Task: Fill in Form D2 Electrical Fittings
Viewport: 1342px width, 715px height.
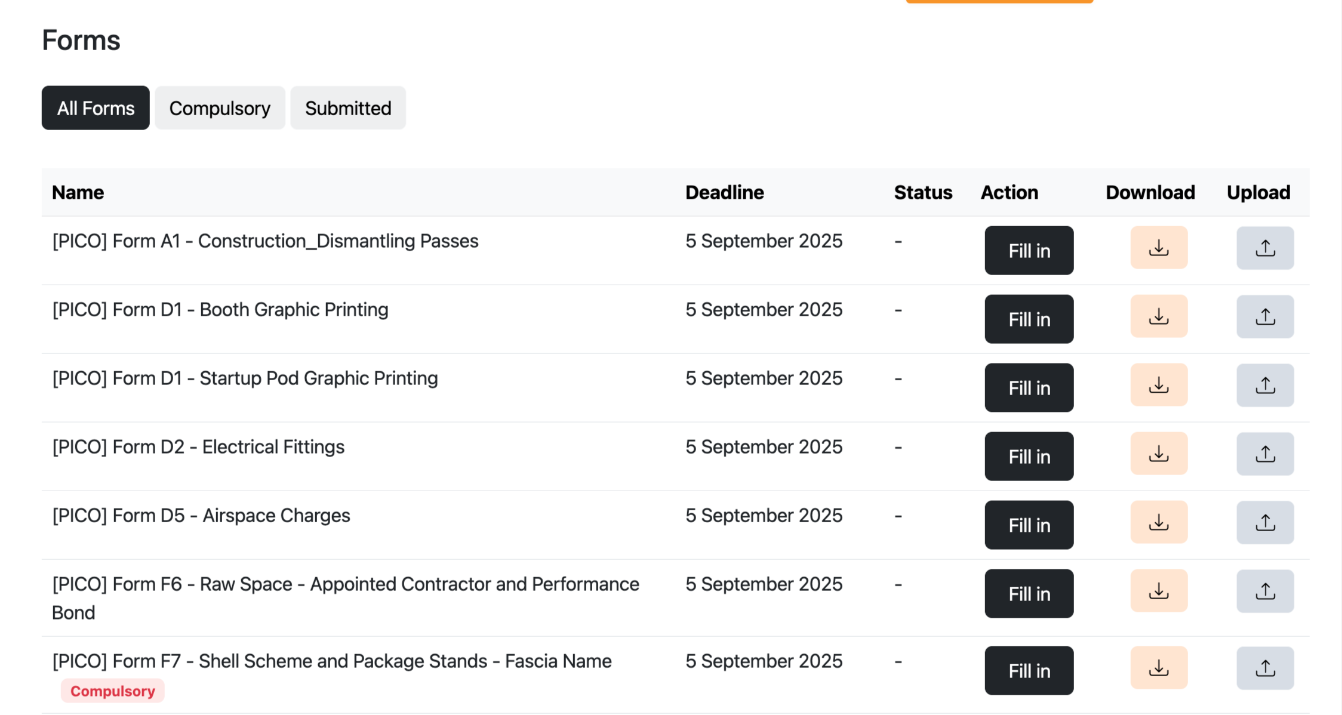Action: coord(1029,457)
